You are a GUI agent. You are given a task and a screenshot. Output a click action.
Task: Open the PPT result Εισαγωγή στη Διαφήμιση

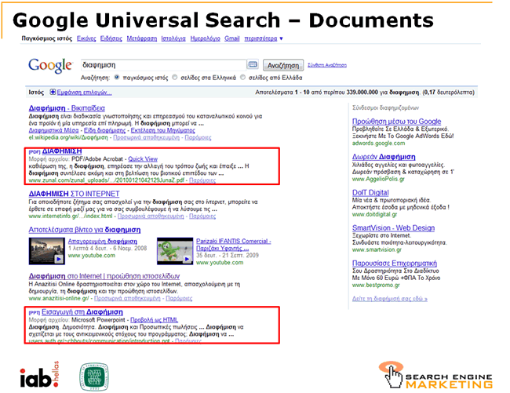[82, 312]
